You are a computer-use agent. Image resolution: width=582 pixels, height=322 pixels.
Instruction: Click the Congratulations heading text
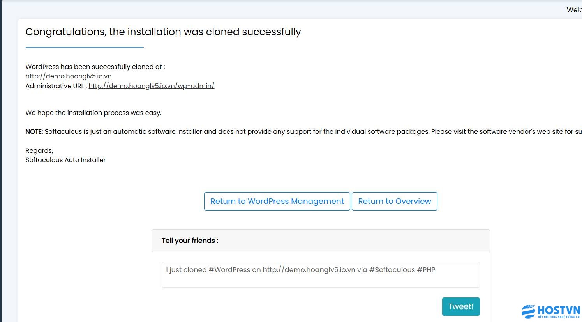(x=163, y=32)
